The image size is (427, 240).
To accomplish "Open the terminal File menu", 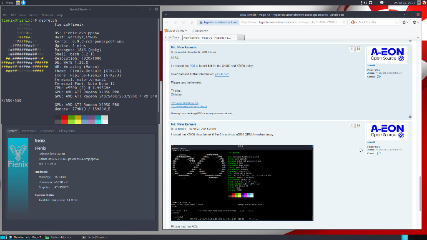I will (5, 15).
